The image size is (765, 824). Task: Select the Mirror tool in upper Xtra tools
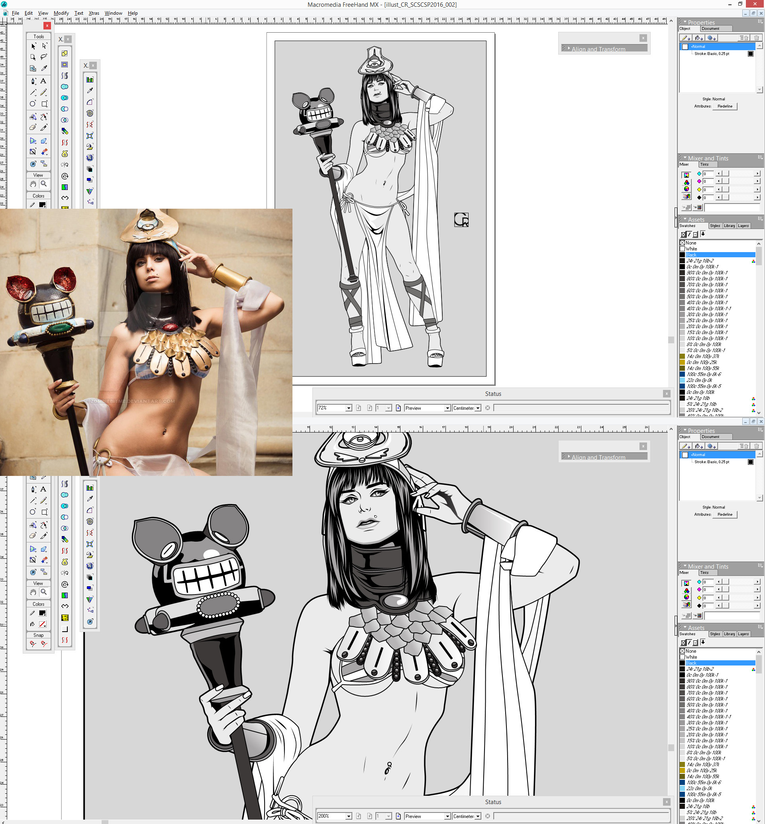point(90,191)
